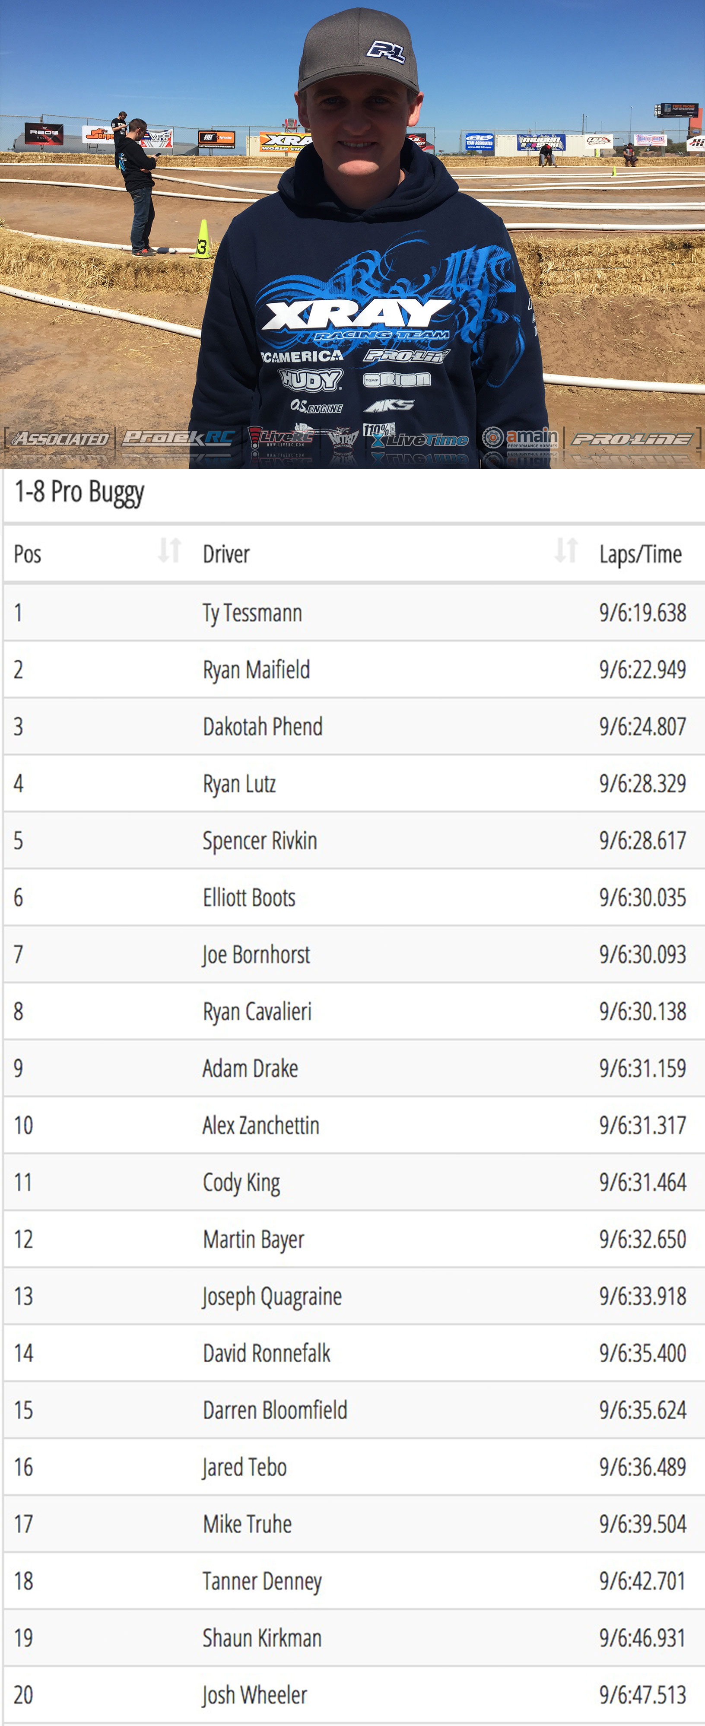
Task: Sort table by Driver column arrows
Action: [x=566, y=551]
